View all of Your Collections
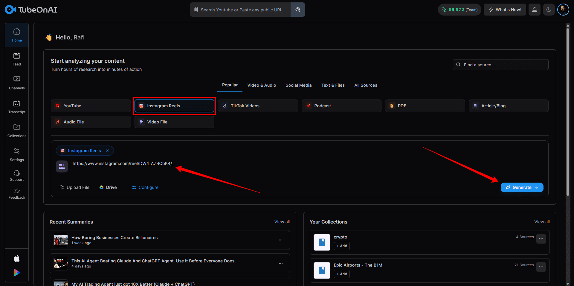This screenshot has width=574, height=286. [542, 222]
